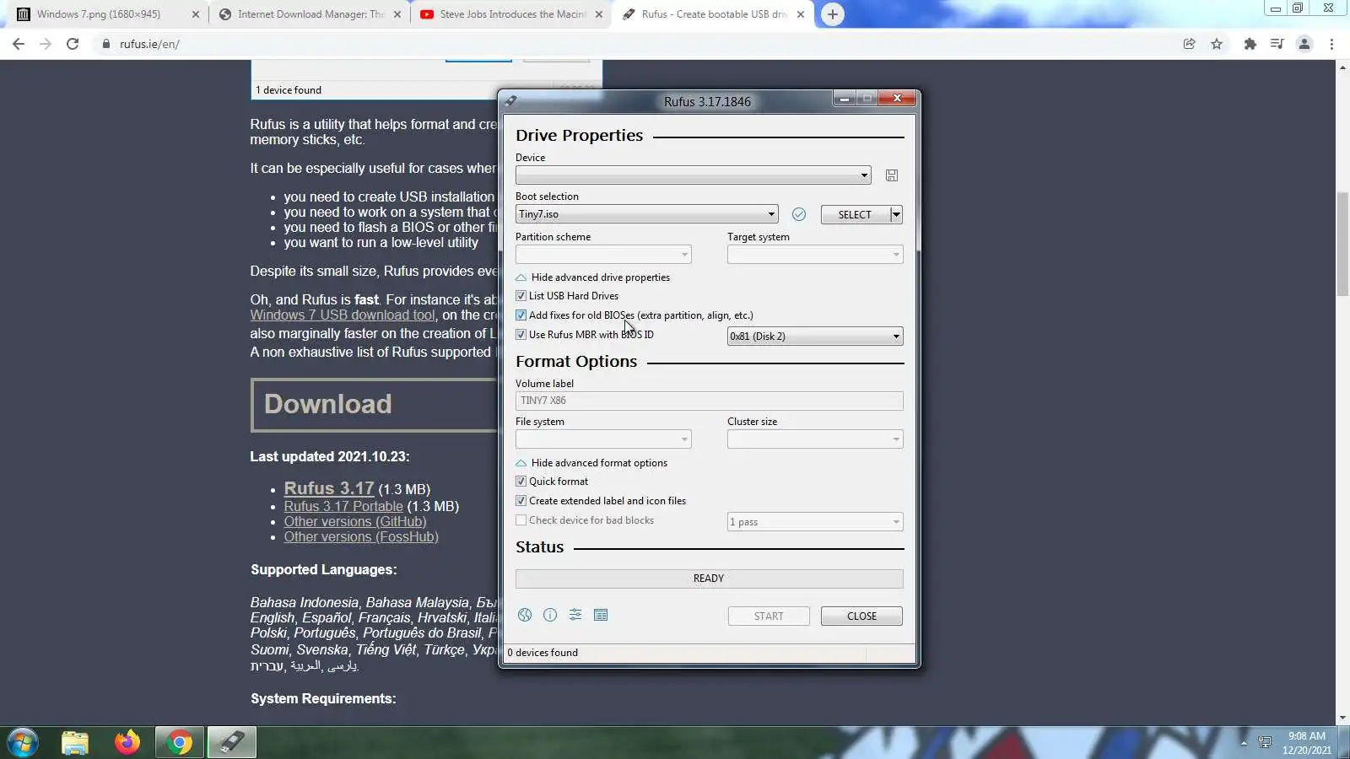
Task: Switch to Internet Download Manager tab
Action: (310, 14)
